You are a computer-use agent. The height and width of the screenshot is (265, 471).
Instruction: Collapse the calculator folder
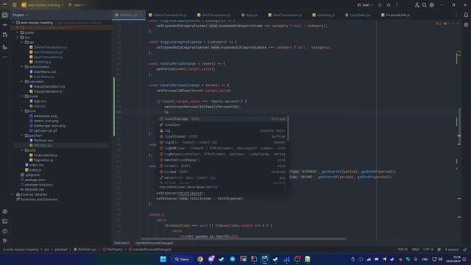tap(22, 82)
